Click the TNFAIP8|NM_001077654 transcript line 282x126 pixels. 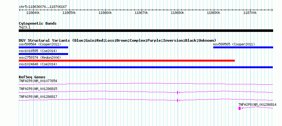point(146,84)
